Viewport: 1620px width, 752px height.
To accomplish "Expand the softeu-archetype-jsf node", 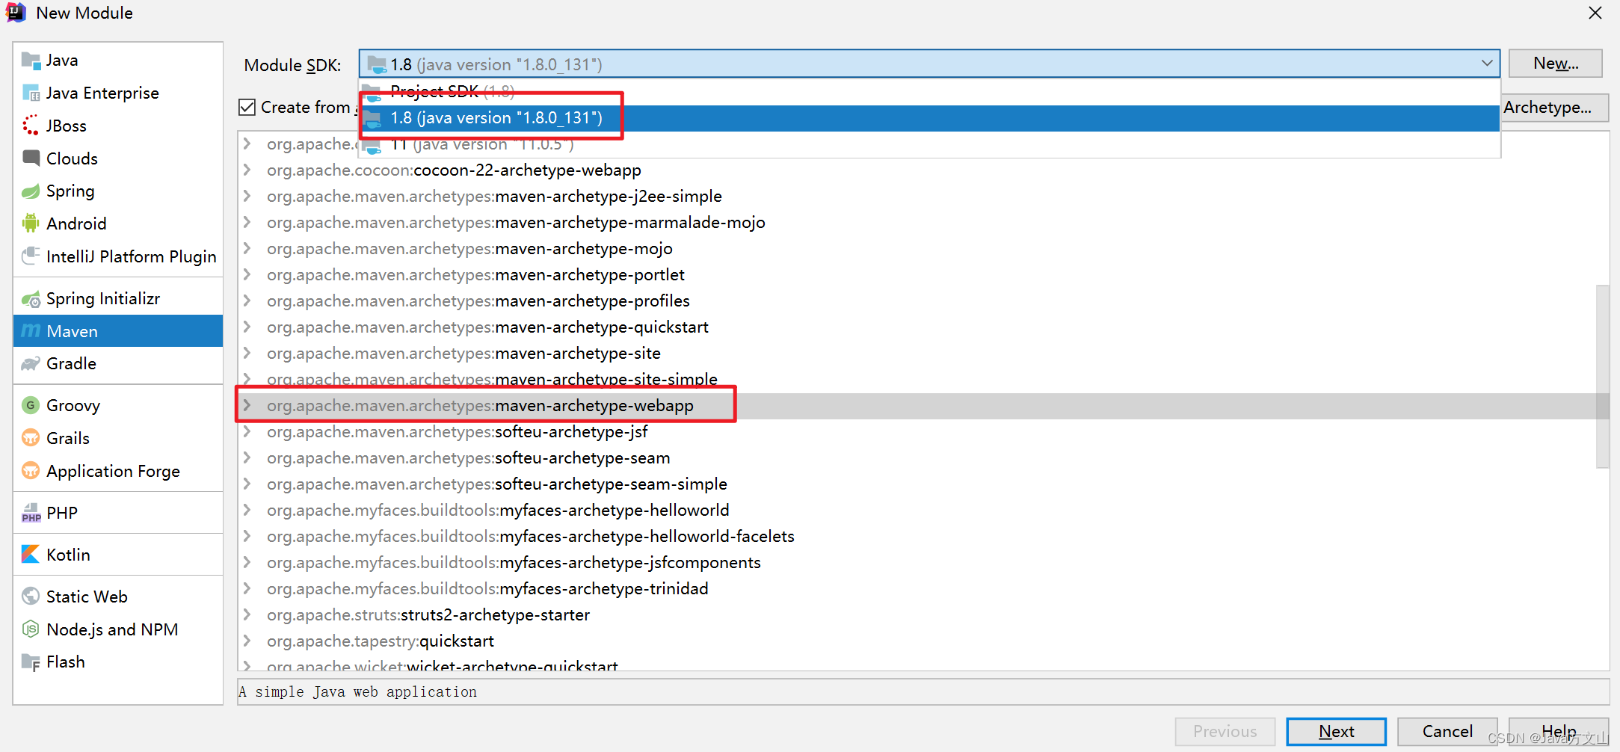I will pos(247,432).
